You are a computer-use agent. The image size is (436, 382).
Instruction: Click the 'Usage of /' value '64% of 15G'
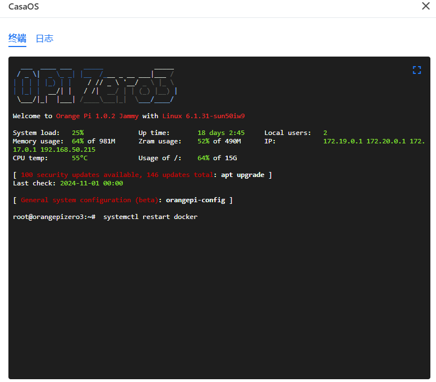click(x=217, y=158)
